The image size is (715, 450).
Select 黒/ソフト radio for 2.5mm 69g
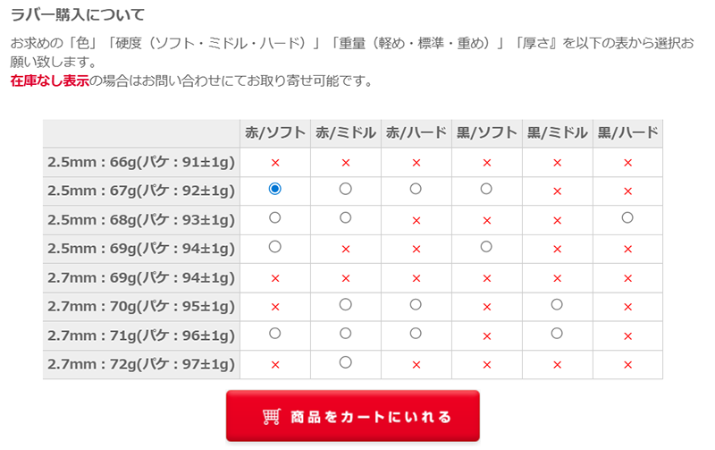pos(486,246)
